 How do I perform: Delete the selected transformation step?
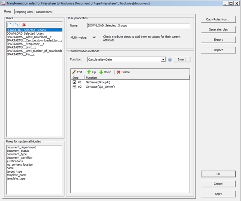[123, 72]
